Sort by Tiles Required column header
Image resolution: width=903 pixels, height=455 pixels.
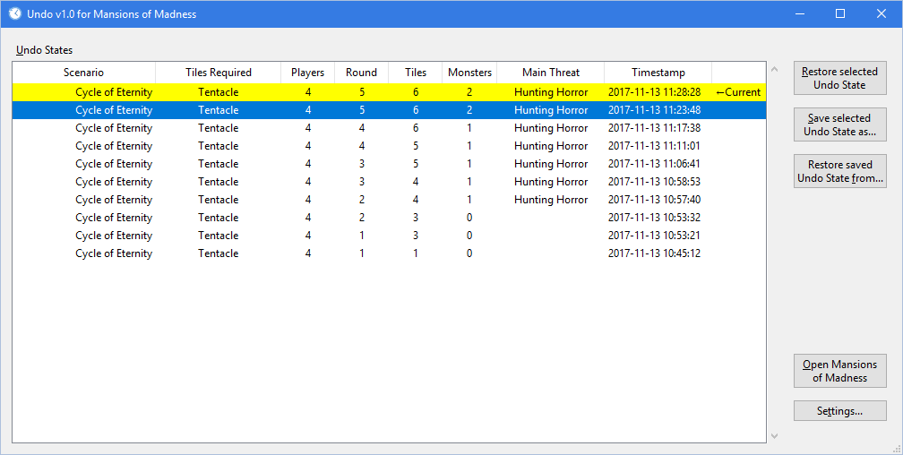click(219, 73)
